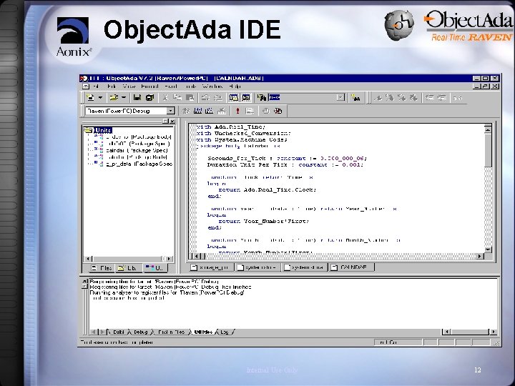515x386 pixels.
Task: Select the calendar (Package Spec) unit
Action: click(137, 150)
